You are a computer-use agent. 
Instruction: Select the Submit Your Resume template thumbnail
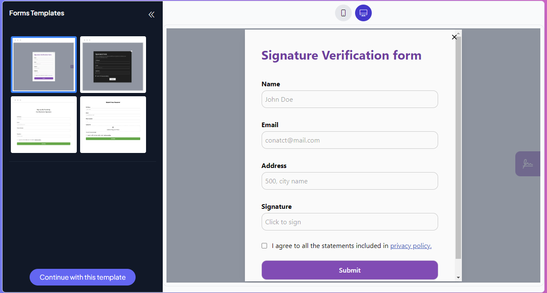tap(113, 124)
